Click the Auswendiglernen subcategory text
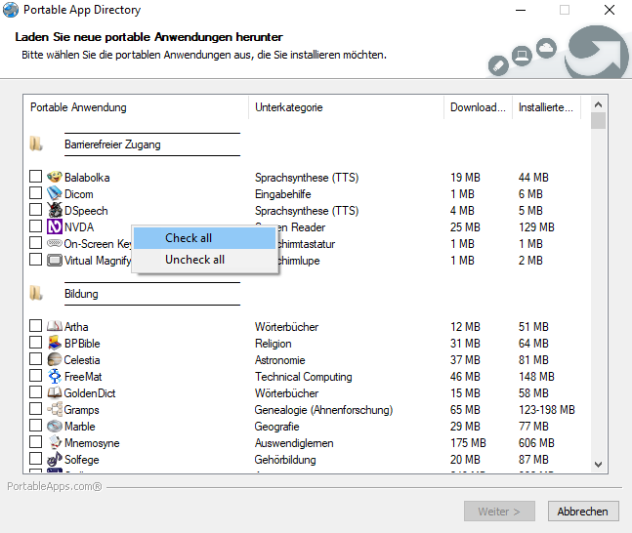 coord(294,443)
